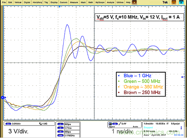The width and height of the screenshot is (187, 138).
Task: Click the 3.0V/div vertical scale readout
Action: pos(16,124)
